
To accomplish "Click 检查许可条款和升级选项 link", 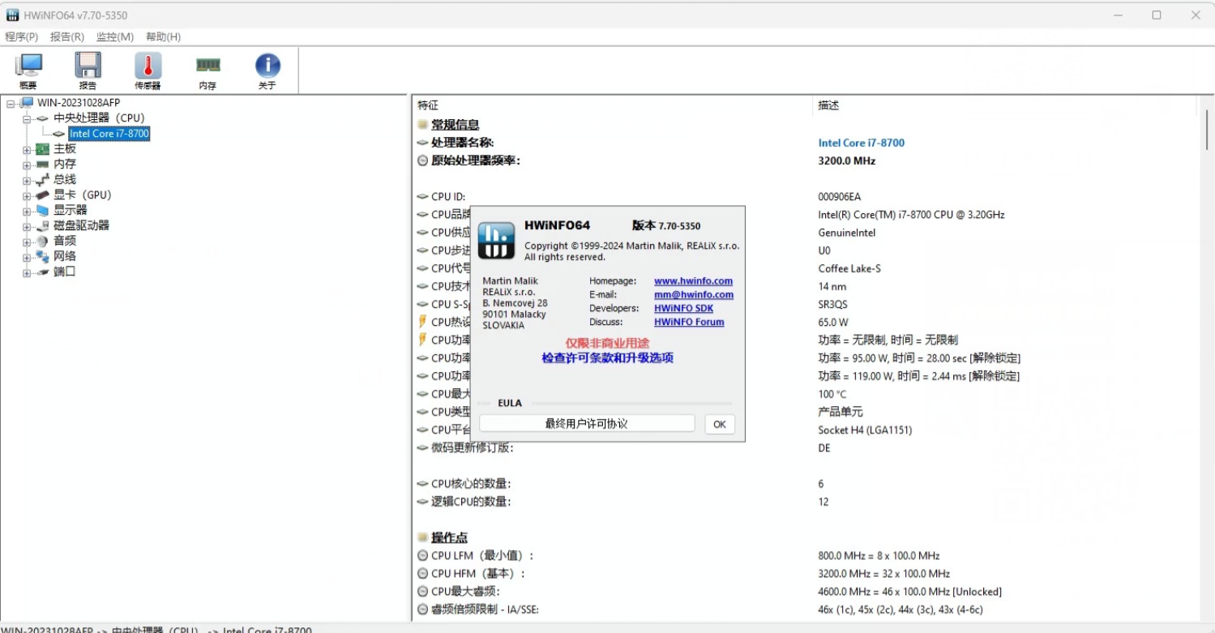I will pyautogui.click(x=608, y=358).
